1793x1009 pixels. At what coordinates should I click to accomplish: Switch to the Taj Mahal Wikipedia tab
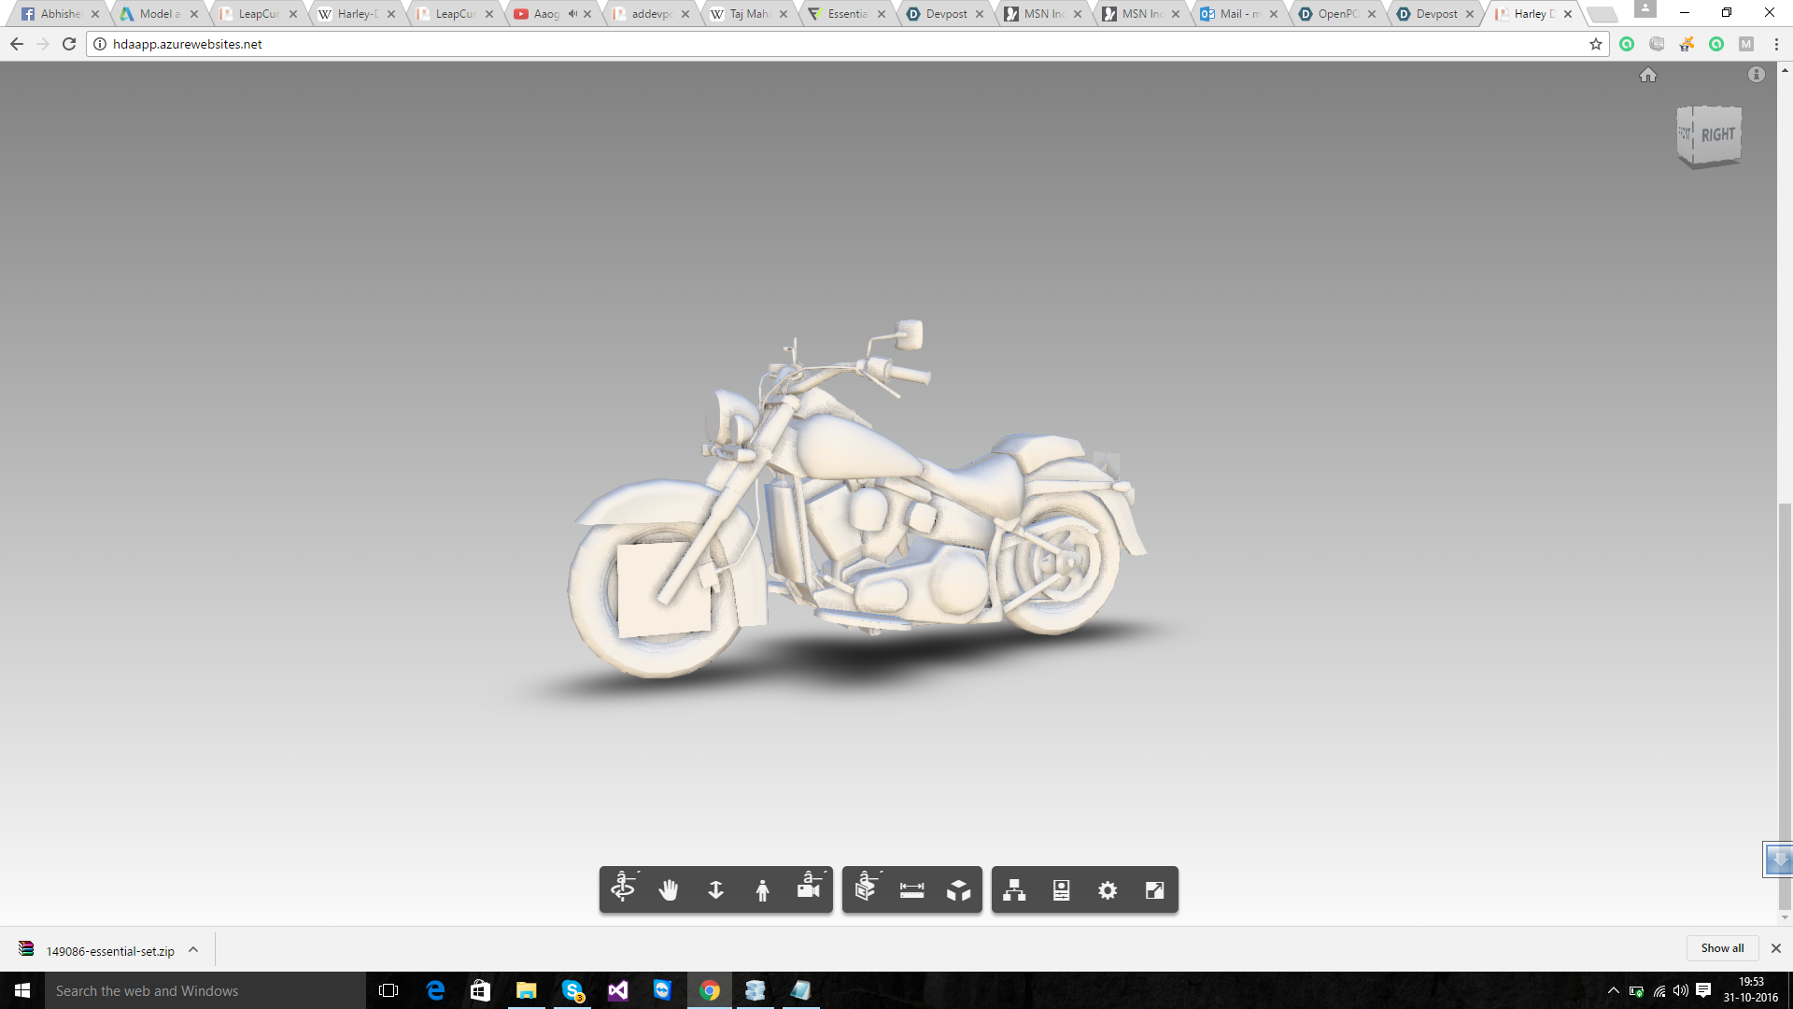749,14
